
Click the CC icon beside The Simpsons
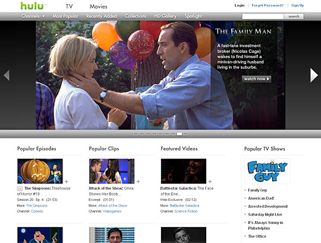(x=20, y=188)
